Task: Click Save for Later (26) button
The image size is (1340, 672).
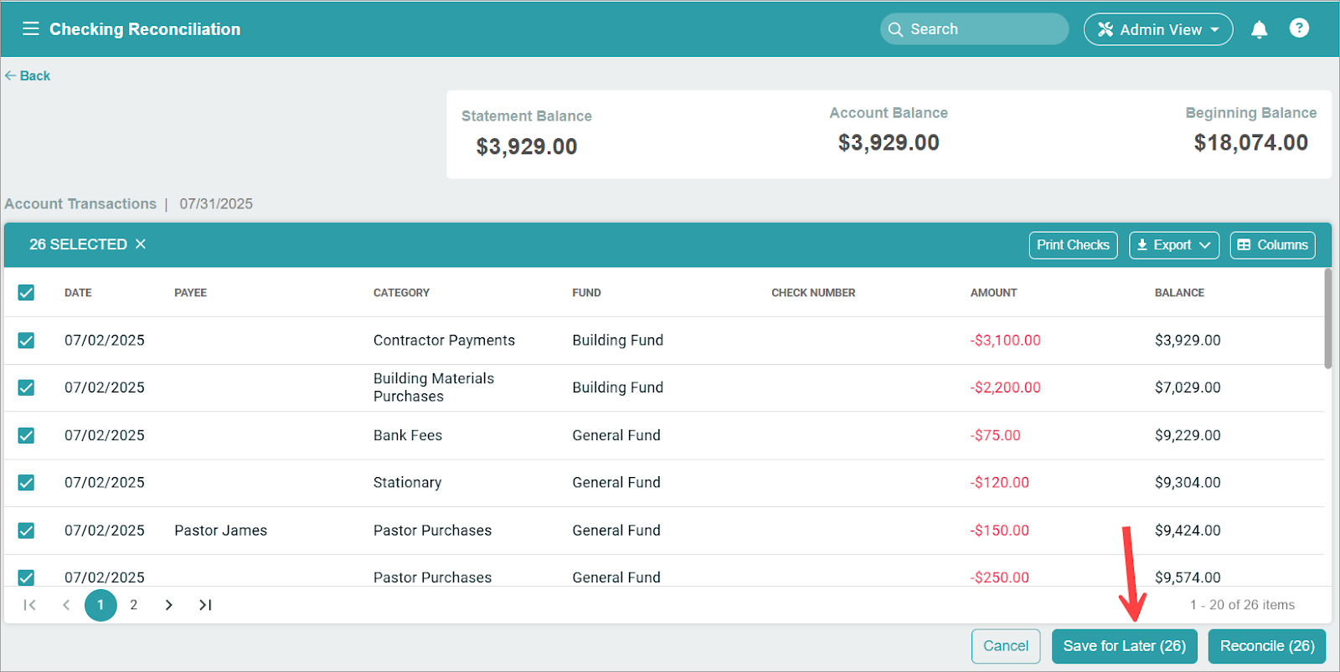Action: click(1124, 646)
